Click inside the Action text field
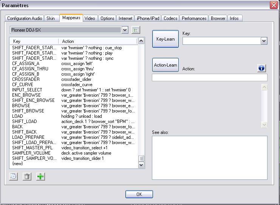This screenshot has width=280, height=205. [209, 78]
